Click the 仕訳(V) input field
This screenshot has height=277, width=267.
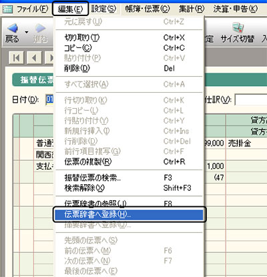point(251,99)
